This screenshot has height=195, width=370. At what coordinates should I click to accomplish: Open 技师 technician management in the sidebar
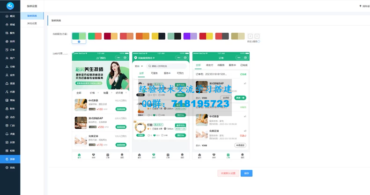coord(10,41)
